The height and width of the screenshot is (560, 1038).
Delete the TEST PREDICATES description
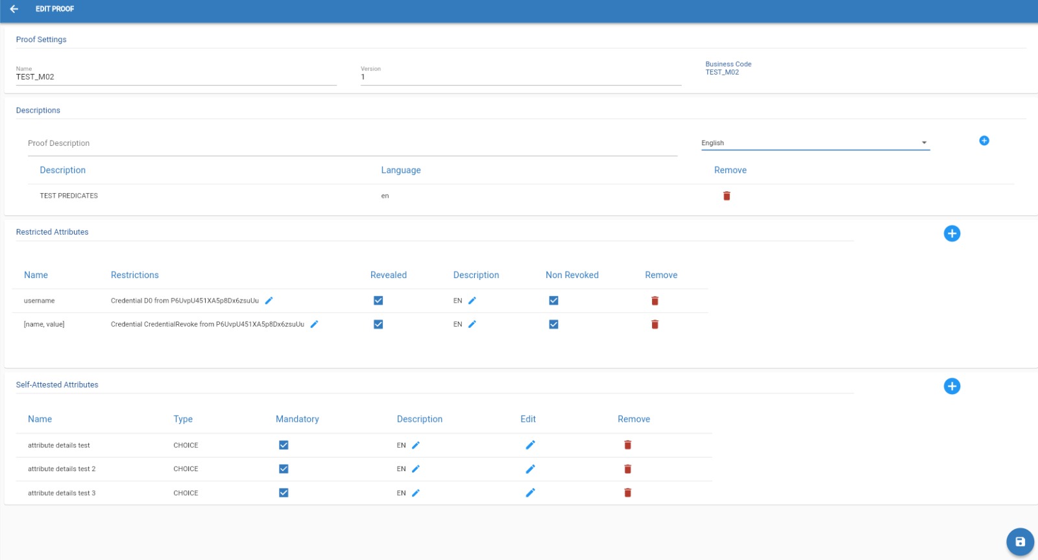pos(727,196)
